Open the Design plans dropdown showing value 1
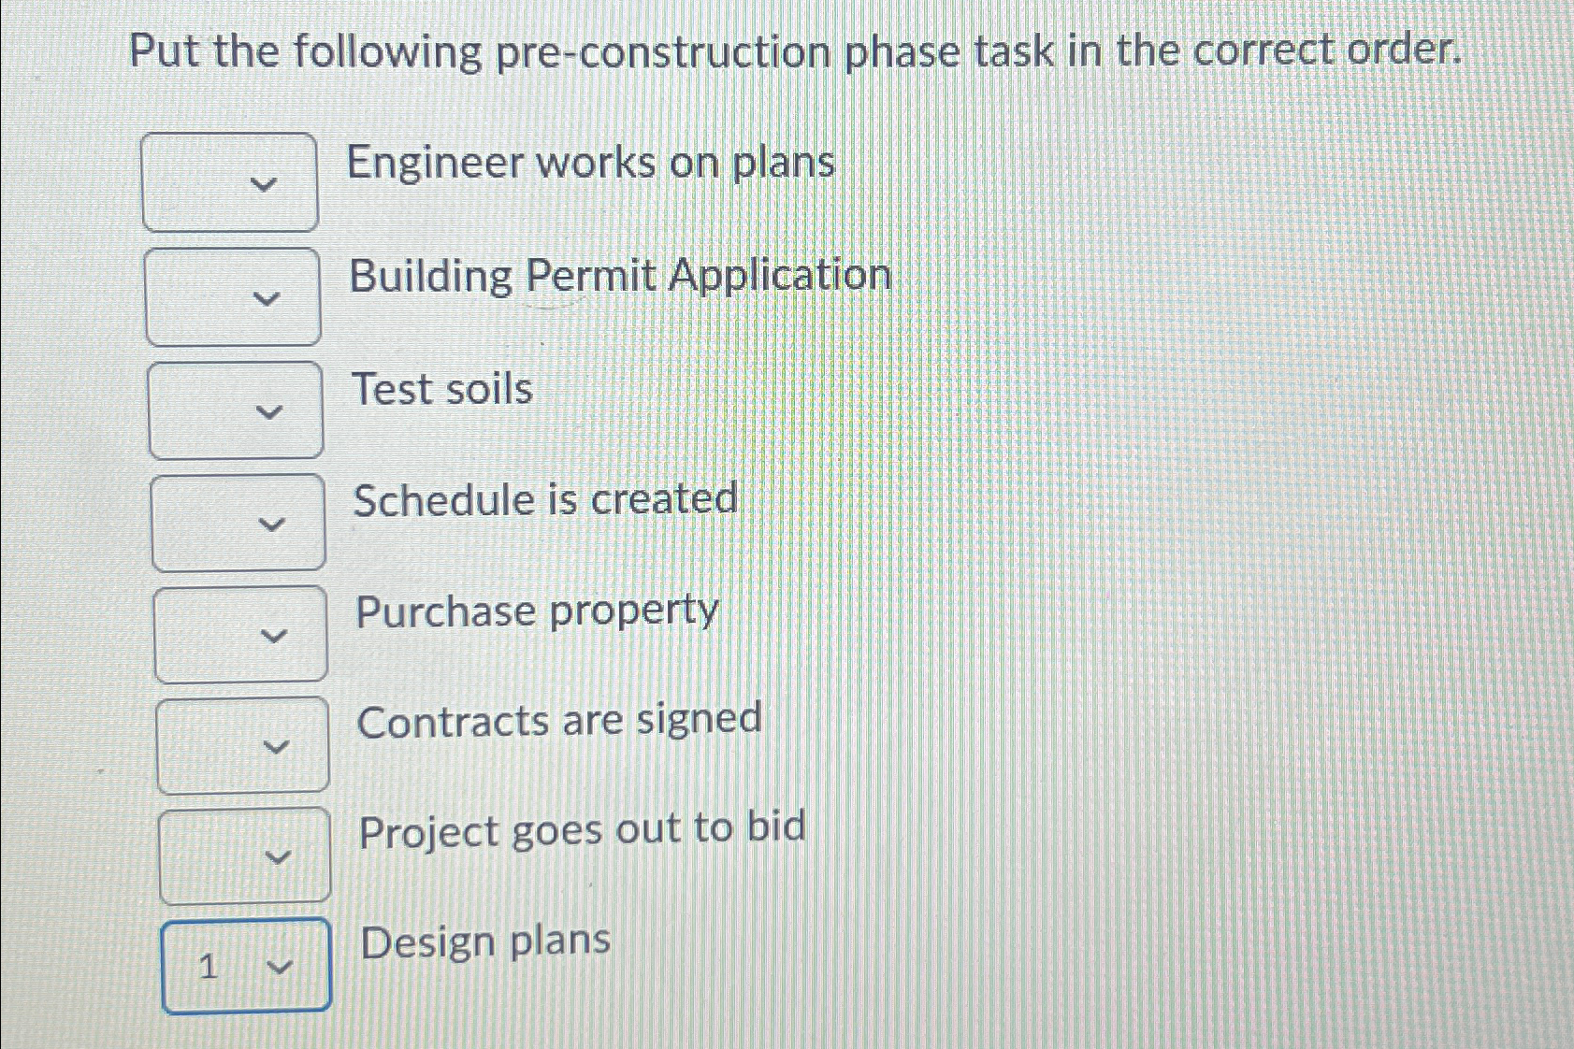Image resolution: width=1574 pixels, height=1049 pixels. (246, 968)
